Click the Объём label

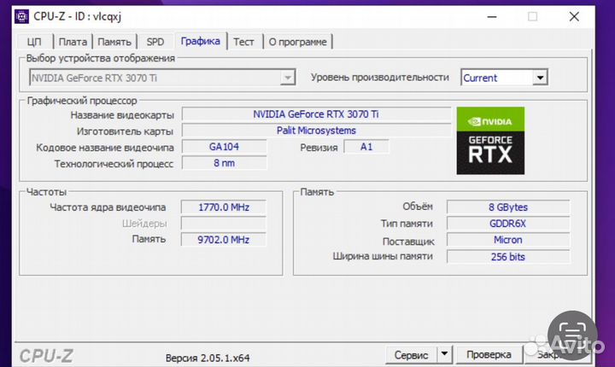(418, 207)
